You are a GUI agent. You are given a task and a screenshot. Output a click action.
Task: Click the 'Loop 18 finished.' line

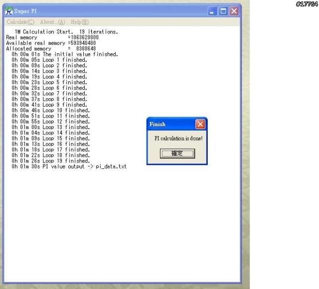pyautogui.click(x=51, y=155)
